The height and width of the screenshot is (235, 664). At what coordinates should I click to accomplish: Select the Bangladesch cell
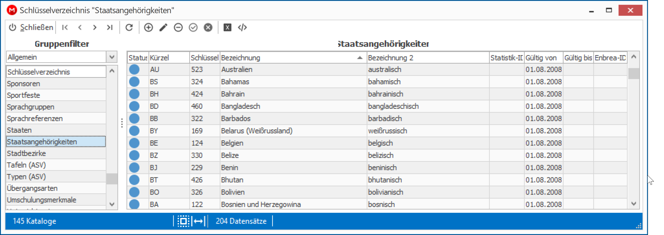(293, 106)
